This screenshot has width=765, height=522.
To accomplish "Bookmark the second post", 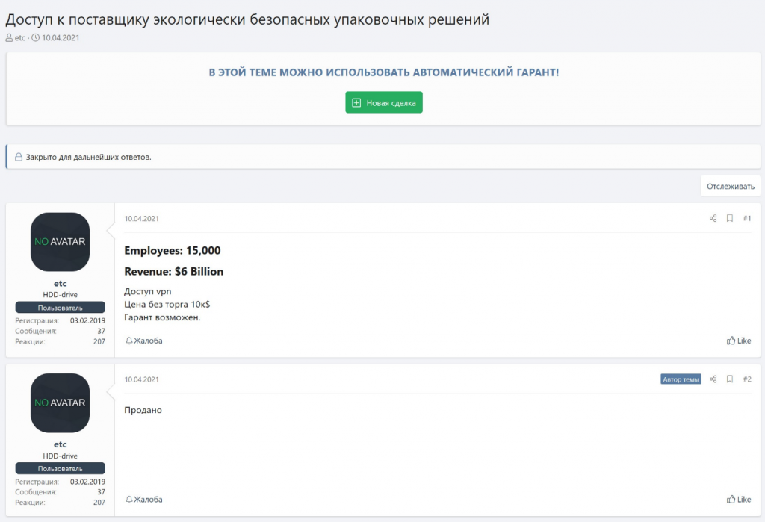I will tap(729, 379).
